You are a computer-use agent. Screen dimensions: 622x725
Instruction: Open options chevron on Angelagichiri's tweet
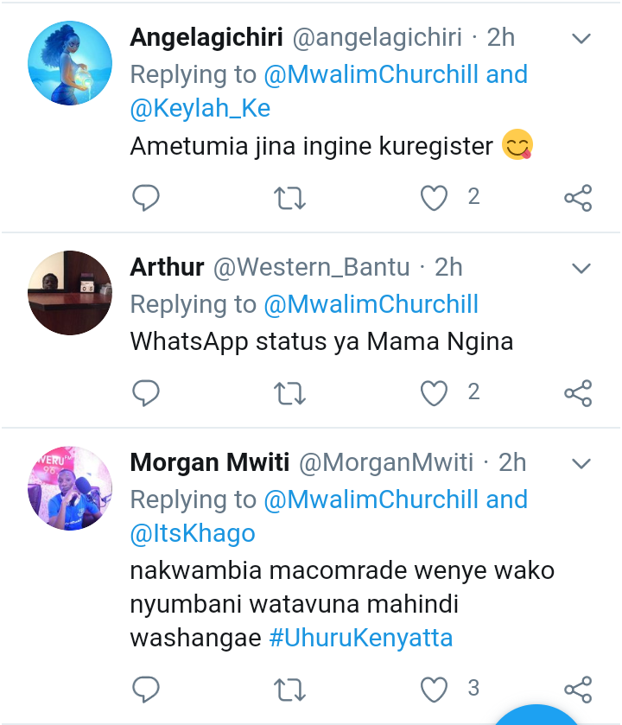click(x=581, y=39)
